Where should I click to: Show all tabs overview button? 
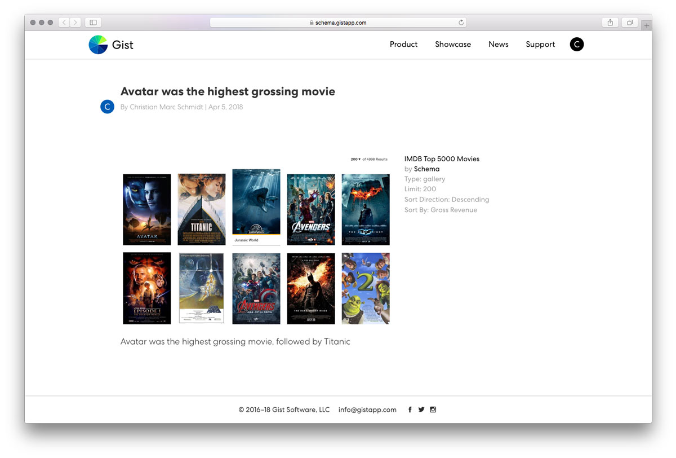[x=629, y=23]
